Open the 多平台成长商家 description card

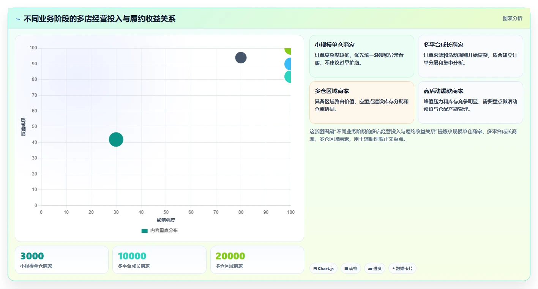pyautogui.click(x=470, y=56)
